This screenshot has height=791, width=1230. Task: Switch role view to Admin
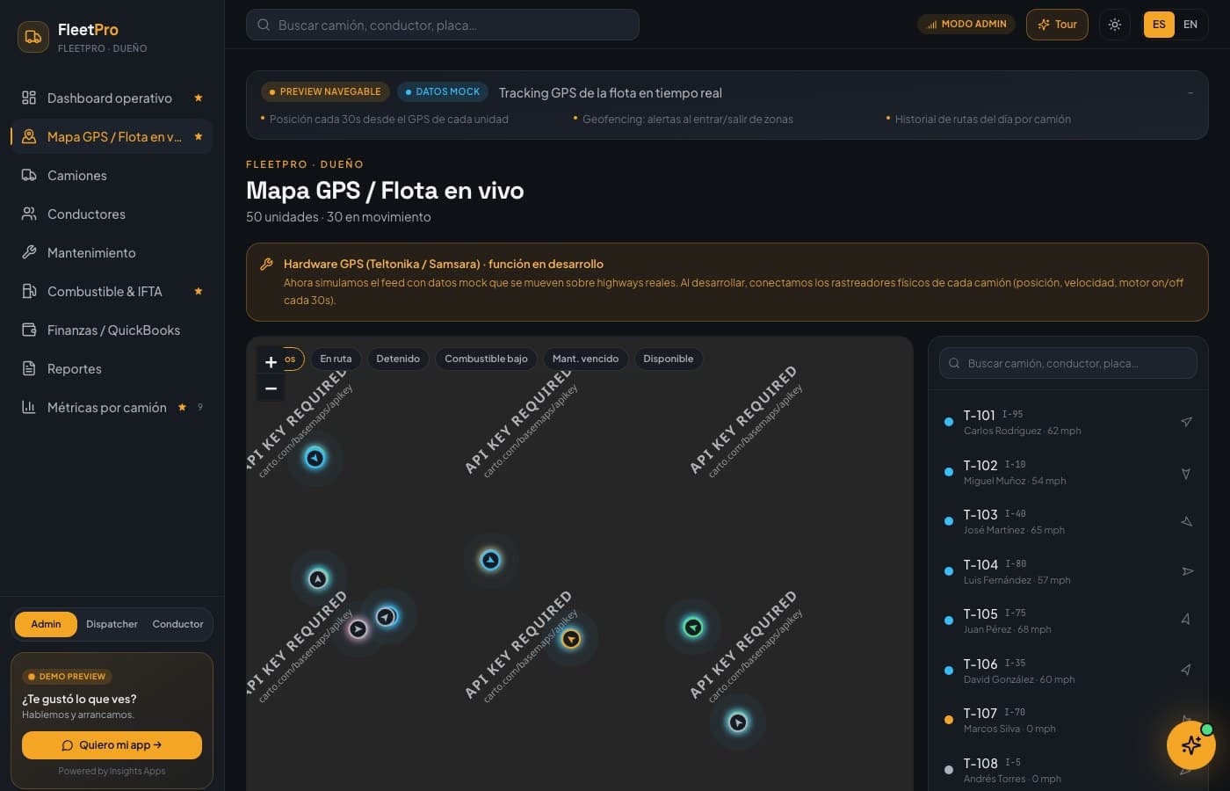(x=46, y=624)
